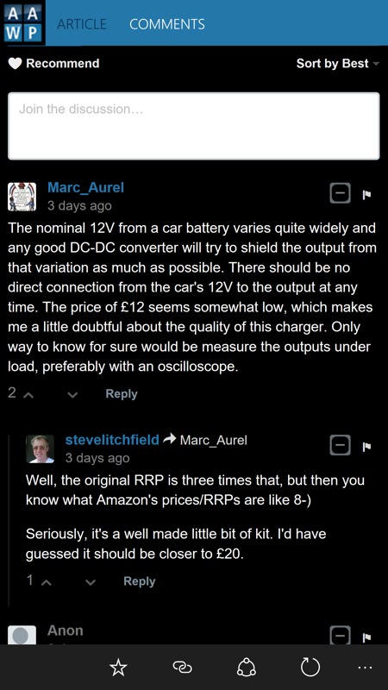This screenshot has width=388, height=690.
Task: Refresh the page using reload icon
Action: pos(310,668)
